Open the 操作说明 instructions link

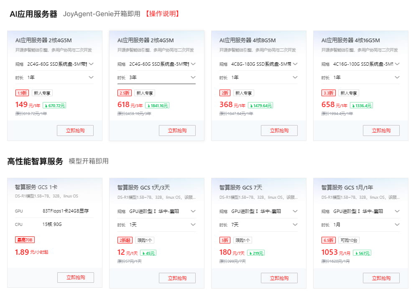point(163,14)
